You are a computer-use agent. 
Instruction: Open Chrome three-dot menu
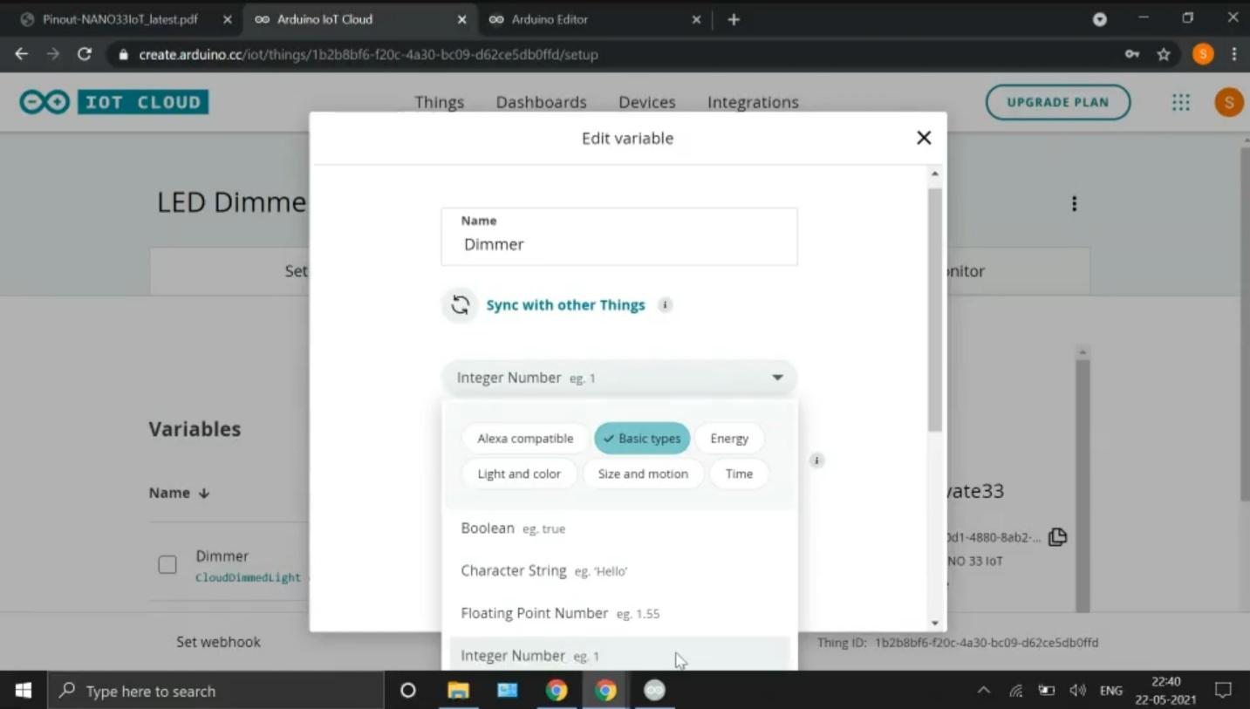(1234, 54)
